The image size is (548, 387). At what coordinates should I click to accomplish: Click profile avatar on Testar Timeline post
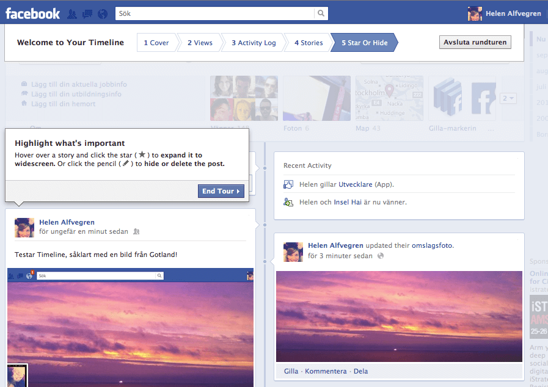24,228
